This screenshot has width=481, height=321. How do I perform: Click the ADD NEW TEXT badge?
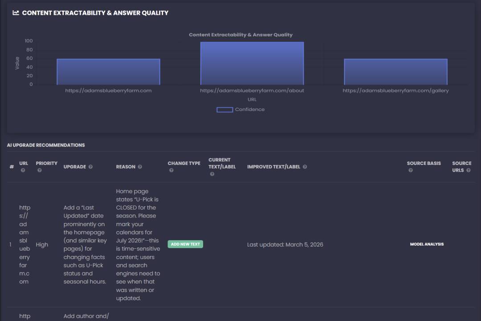(x=185, y=244)
